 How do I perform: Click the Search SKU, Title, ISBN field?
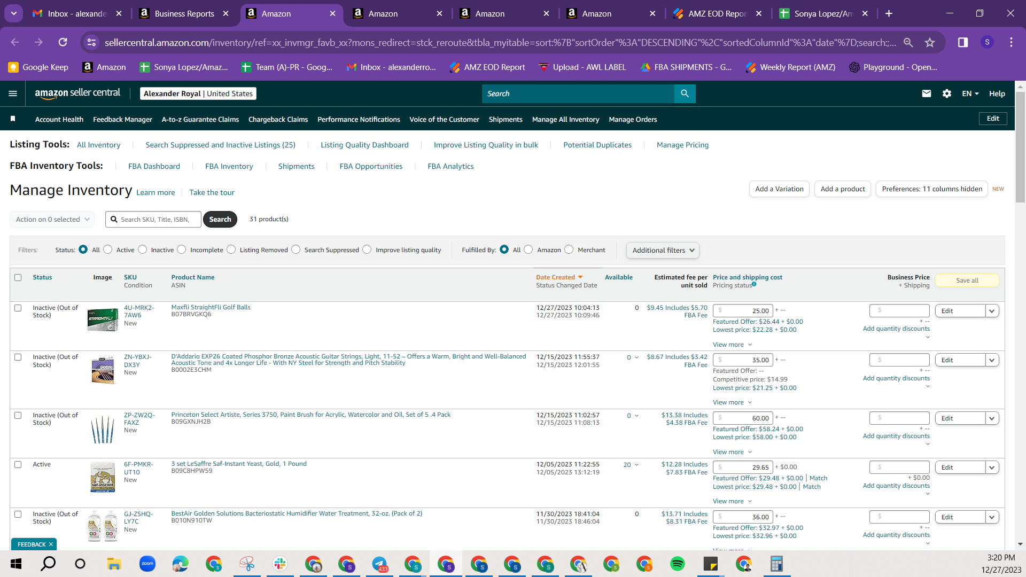[153, 219]
